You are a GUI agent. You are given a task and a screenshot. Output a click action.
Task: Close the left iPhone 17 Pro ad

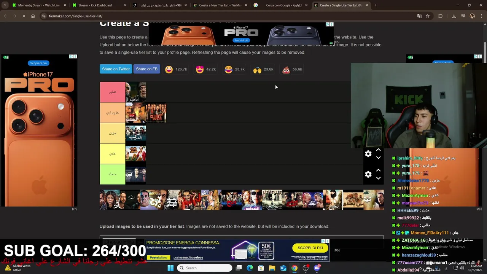(75, 57)
